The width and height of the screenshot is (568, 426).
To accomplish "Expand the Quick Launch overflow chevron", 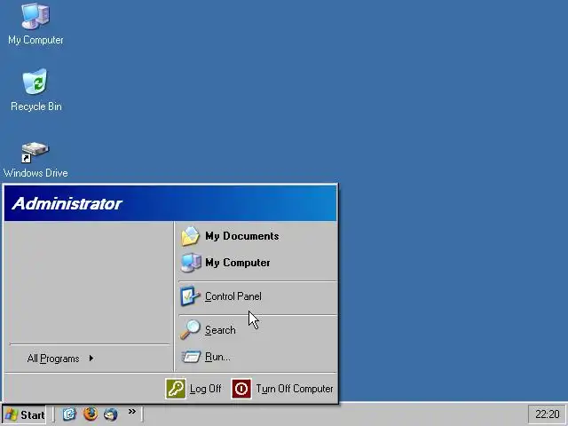I will pyautogui.click(x=132, y=411).
